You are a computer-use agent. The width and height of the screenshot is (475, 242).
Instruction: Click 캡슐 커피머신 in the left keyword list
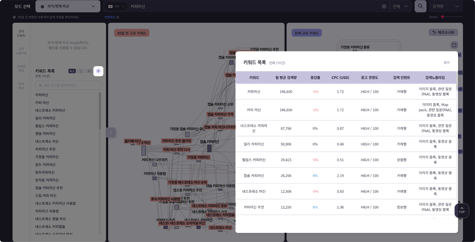point(45,133)
